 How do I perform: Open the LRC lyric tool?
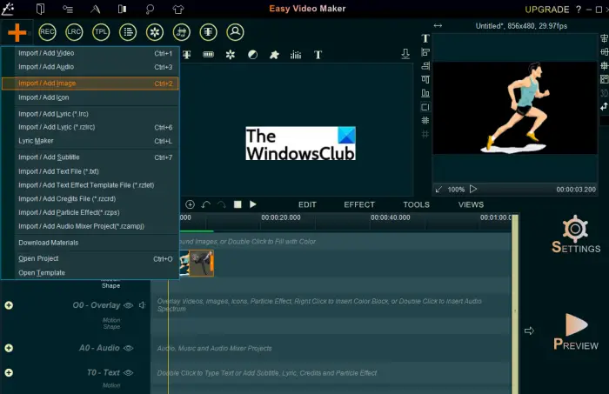pyautogui.click(x=74, y=32)
